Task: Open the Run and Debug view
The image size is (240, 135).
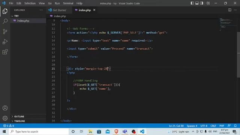Action: pyautogui.click(x=5, y=42)
